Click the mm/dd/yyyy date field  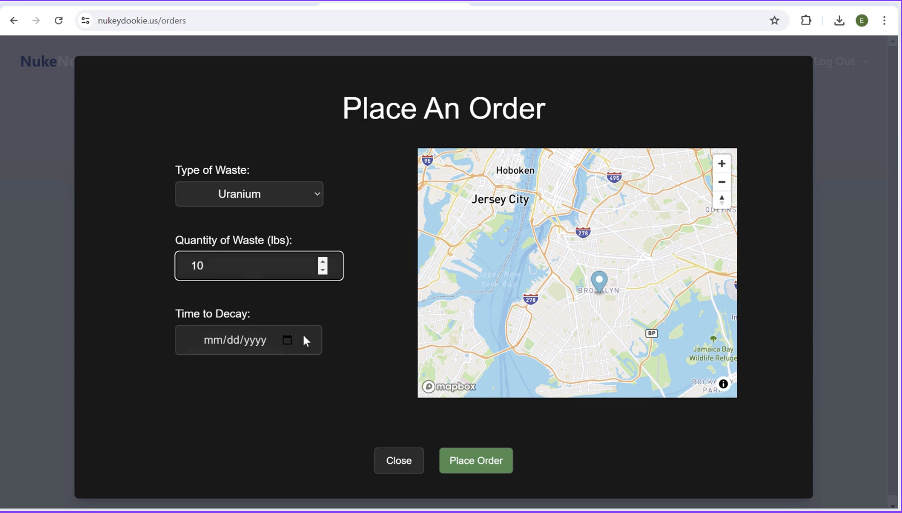(249, 340)
